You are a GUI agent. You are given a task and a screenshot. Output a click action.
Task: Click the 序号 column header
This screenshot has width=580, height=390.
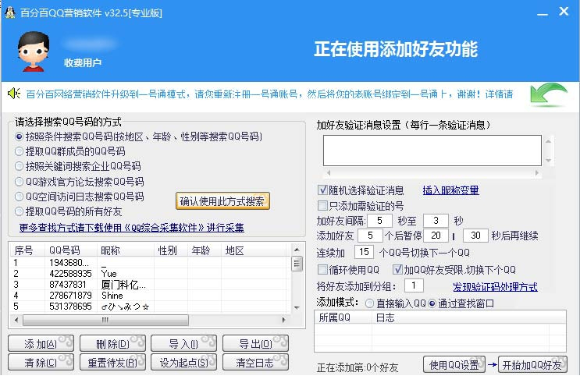27,250
